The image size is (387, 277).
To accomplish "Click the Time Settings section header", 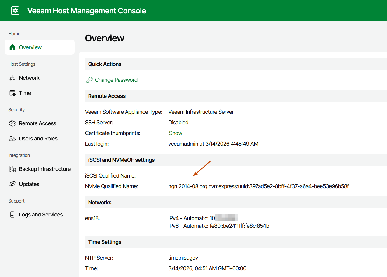I will tap(105, 242).
